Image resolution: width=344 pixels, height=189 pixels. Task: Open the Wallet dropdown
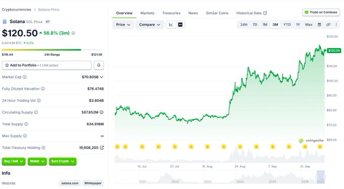pyautogui.click(x=37, y=161)
